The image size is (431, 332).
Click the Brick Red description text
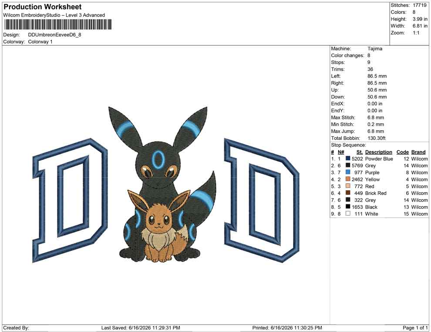tap(376, 193)
